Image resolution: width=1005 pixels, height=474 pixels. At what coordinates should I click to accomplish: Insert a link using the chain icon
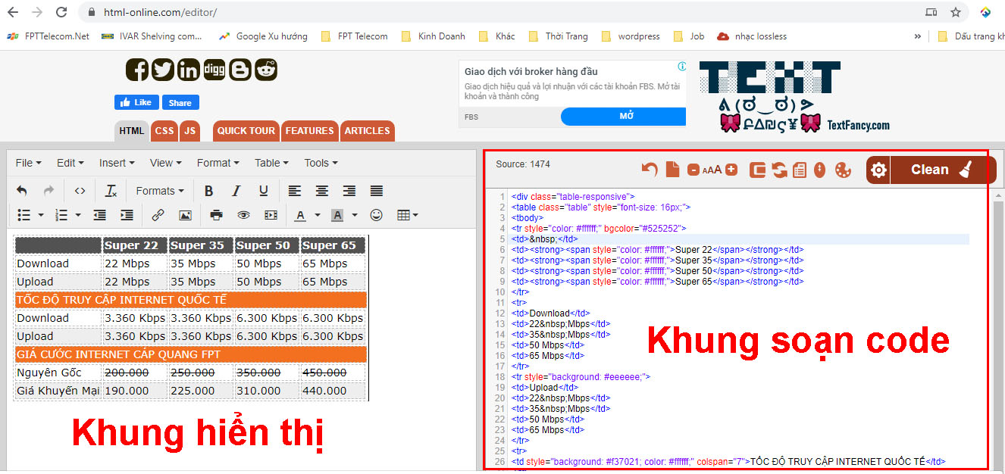pos(158,215)
